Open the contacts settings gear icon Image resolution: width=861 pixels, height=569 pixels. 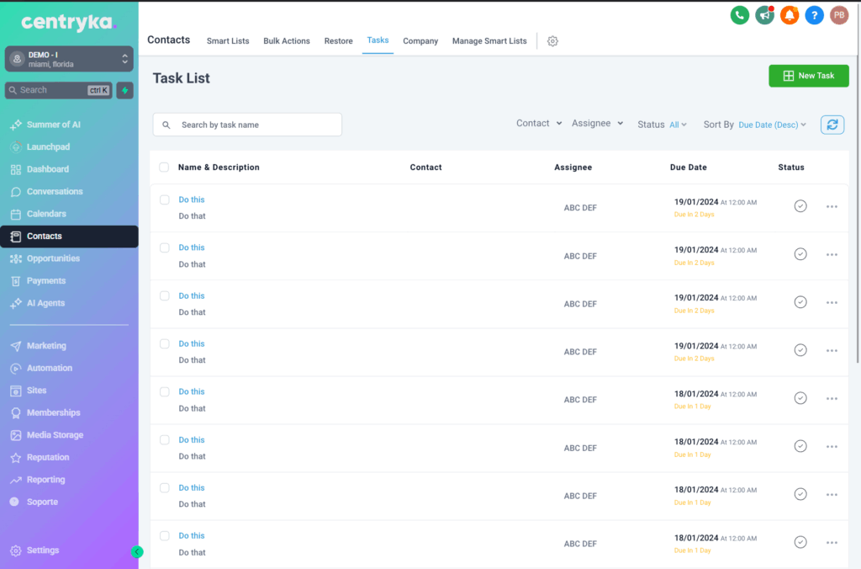tap(552, 41)
